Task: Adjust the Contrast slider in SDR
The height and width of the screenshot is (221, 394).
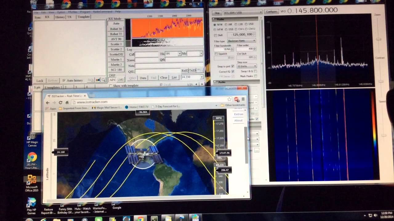Action: coord(381,81)
